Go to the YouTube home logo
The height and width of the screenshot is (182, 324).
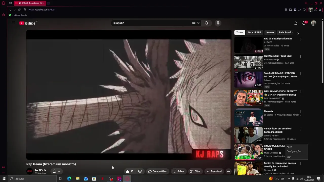click(27, 23)
